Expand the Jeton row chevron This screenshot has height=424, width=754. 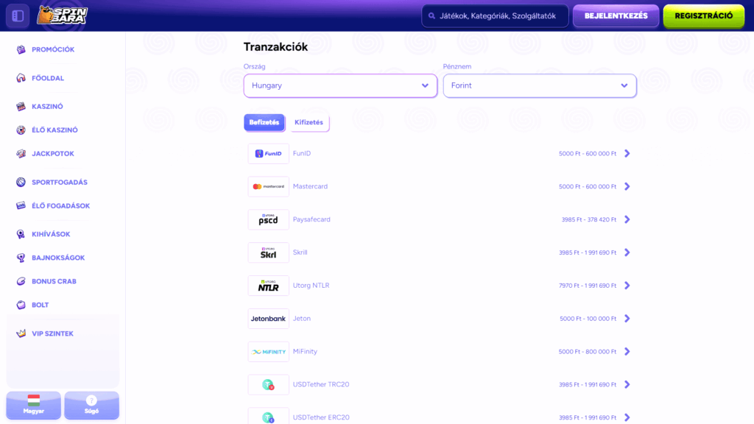click(627, 319)
